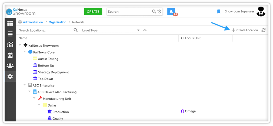Open the reports chart sidebar icon
This screenshot has height=126, width=273.
coord(10,45)
